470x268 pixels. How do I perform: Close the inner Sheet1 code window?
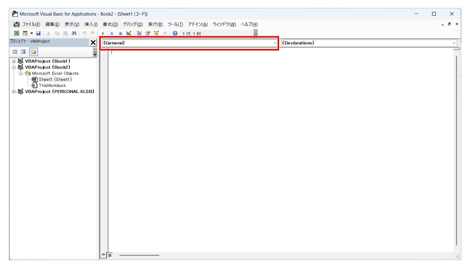(457, 24)
